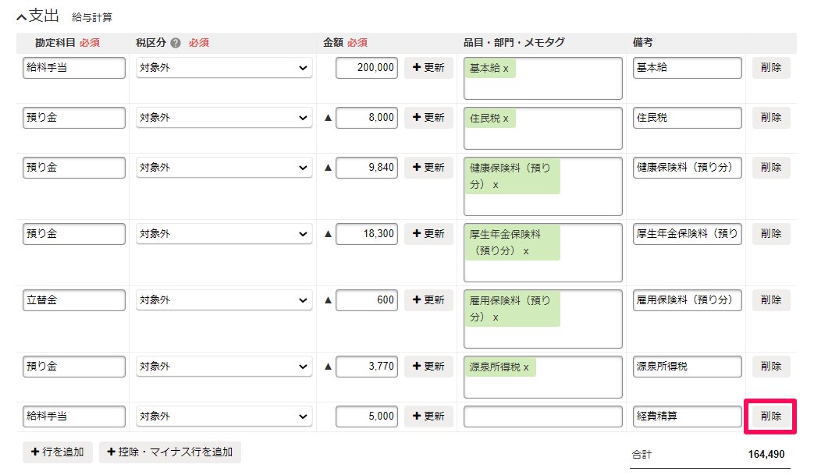This screenshot has width=814, height=475.
Task: Click 更新 next to amount 200,000
Action: coord(428,68)
